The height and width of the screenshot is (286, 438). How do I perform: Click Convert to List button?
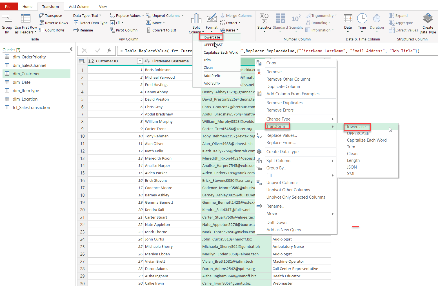161,30
